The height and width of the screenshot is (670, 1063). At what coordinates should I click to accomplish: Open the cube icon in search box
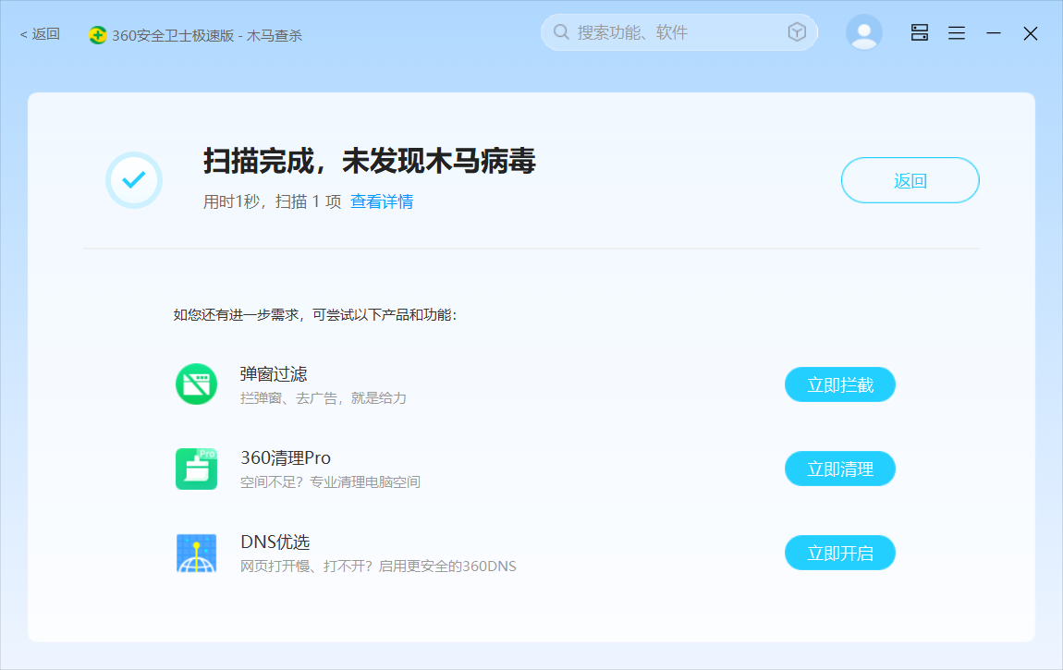click(797, 31)
